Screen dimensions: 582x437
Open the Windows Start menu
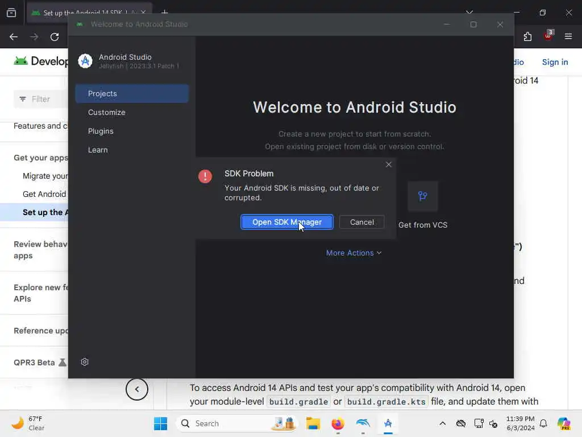[161, 423]
